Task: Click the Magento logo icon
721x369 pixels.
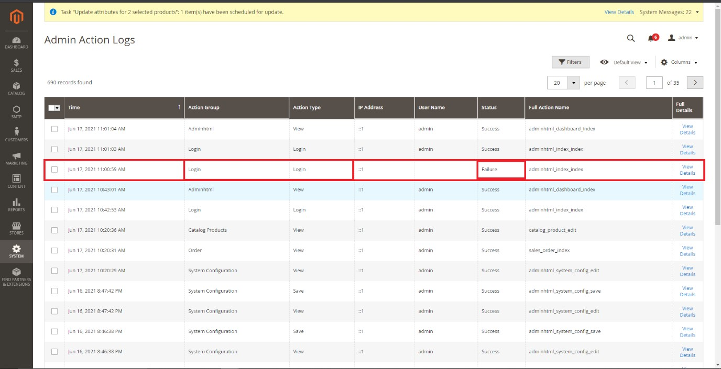Action: [x=16, y=18]
